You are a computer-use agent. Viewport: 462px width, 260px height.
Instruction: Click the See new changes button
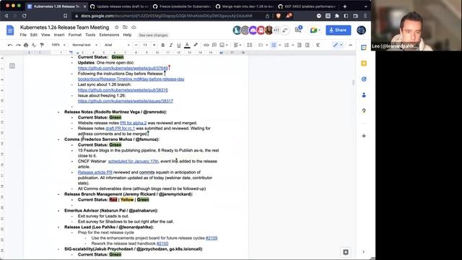tap(153, 35)
